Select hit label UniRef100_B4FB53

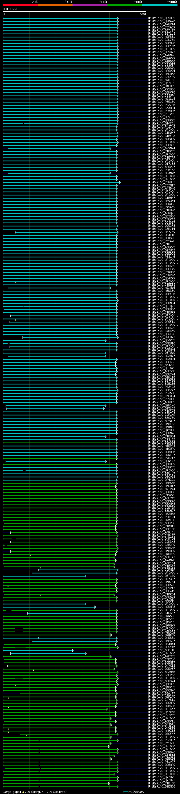tap(161, 86)
